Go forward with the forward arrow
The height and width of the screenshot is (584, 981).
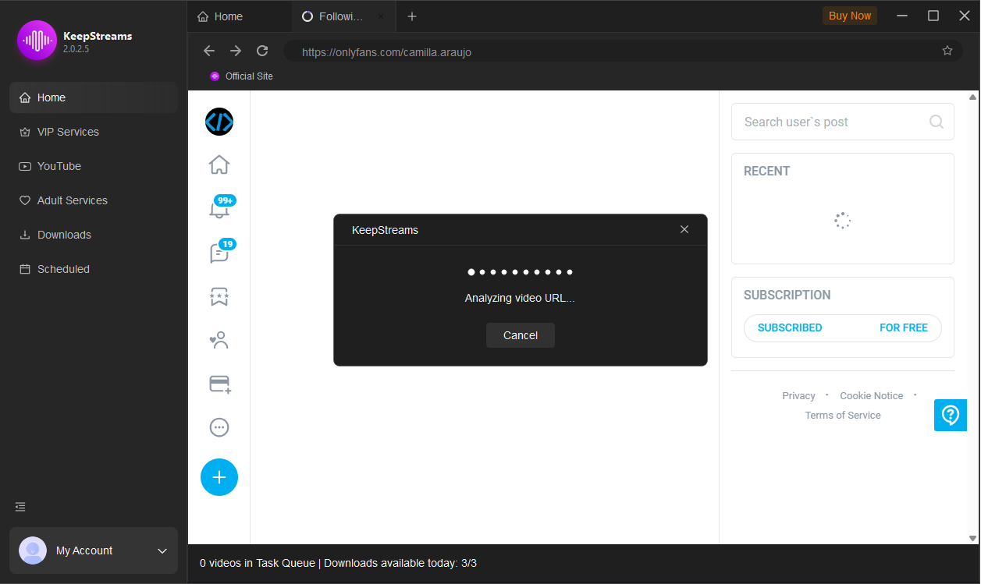[x=236, y=51]
